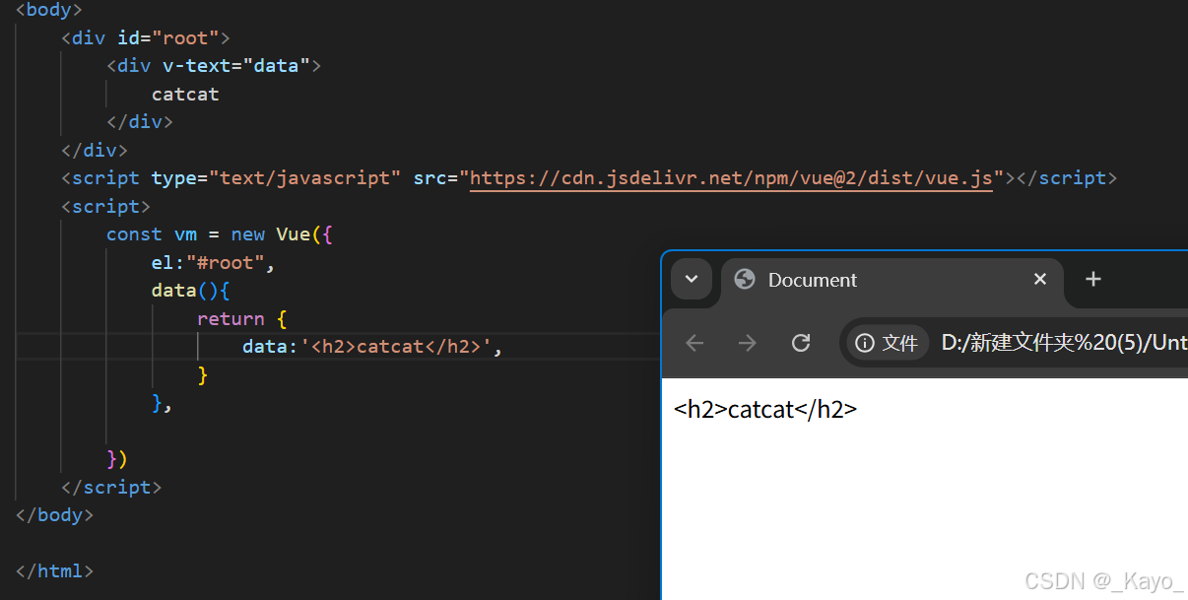The height and width of the screenshot is (600, 1188).
Task: Click the data(){ function line
Action: coord(190,291)
